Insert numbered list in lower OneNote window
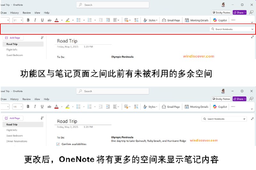Image resolution: width=256 pixels, height=170 pixels. (90, 106)
